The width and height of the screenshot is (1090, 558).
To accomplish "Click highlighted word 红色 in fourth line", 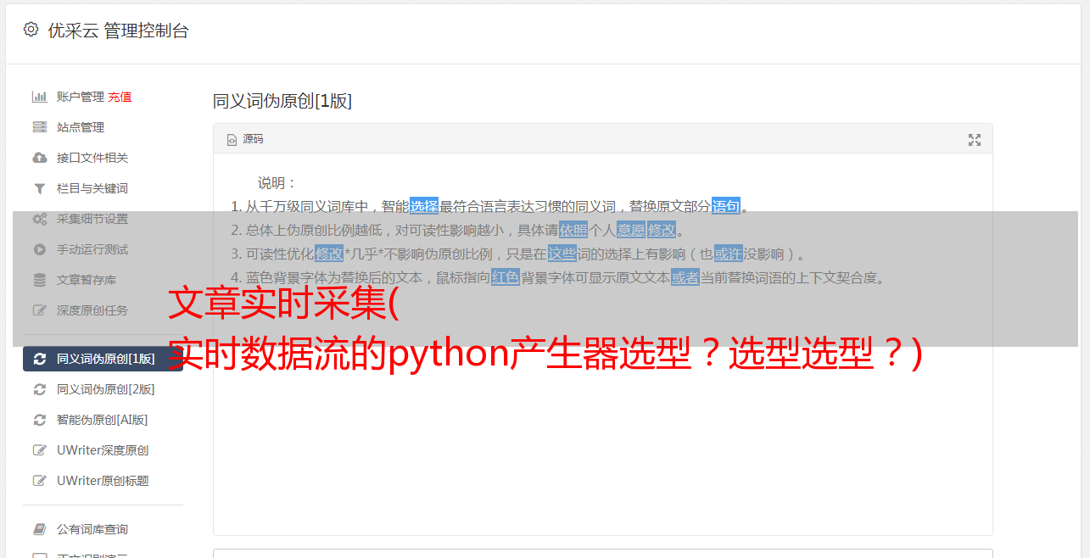I will (x=506, y=277).
